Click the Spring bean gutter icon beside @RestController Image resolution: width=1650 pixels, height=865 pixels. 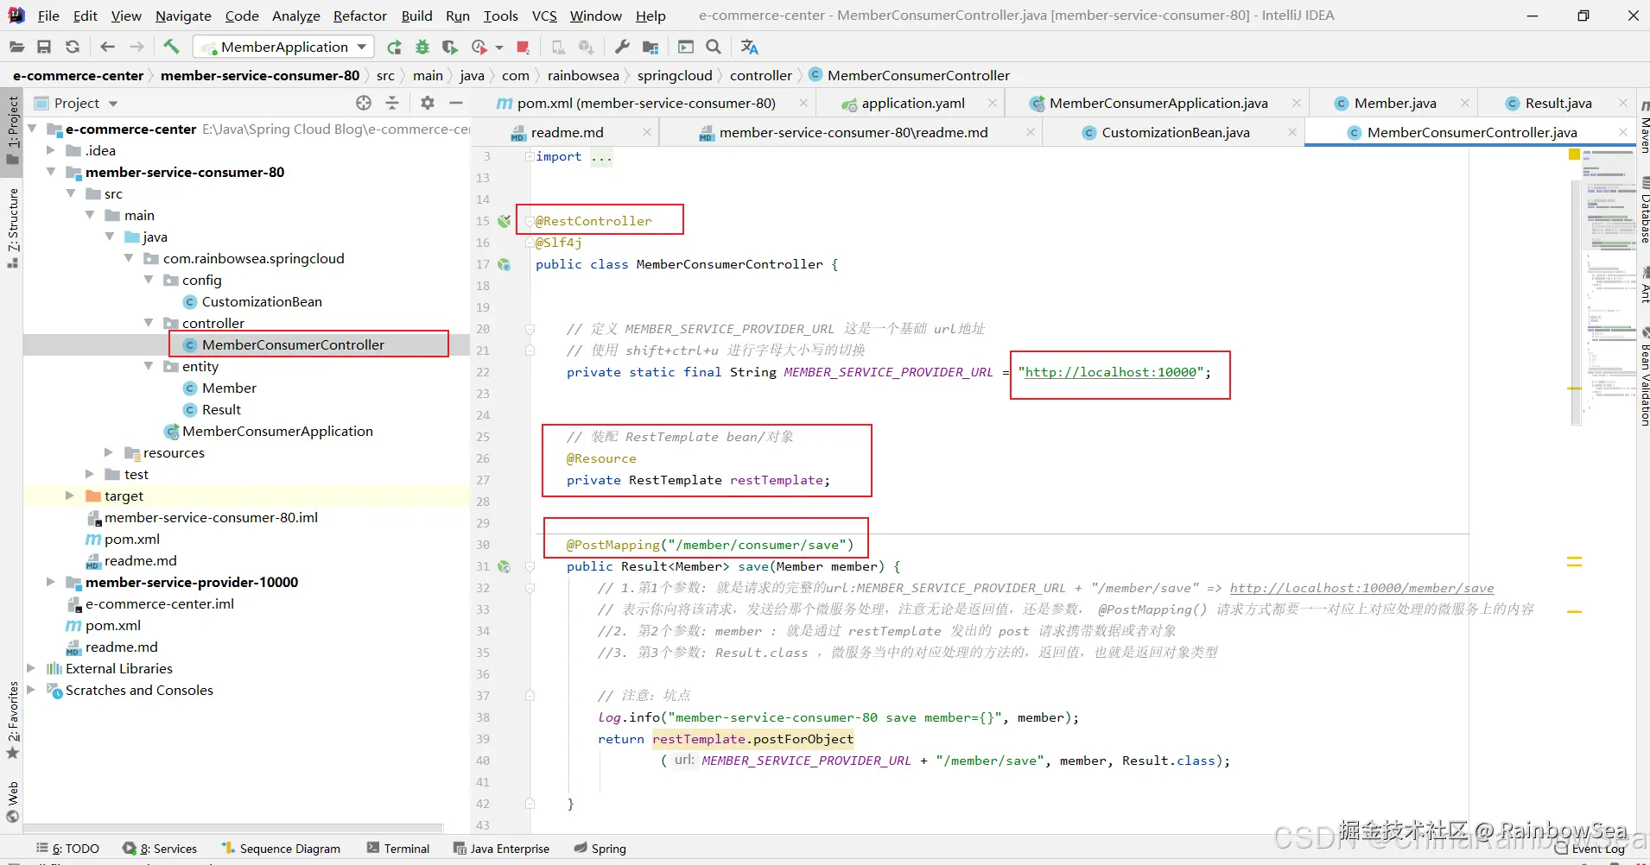[505, 221]
